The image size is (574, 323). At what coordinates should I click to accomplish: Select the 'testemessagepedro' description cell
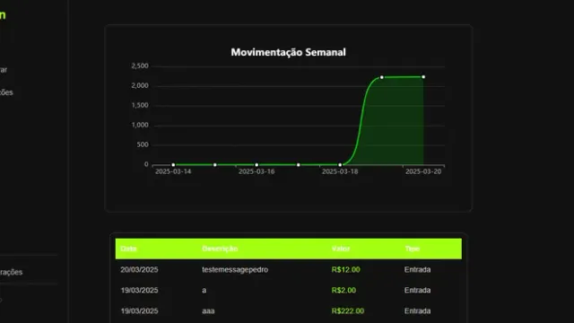(x=235, y=269)
